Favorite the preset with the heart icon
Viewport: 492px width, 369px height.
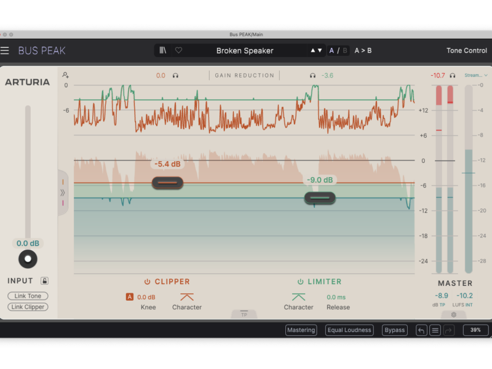(178, 50)
